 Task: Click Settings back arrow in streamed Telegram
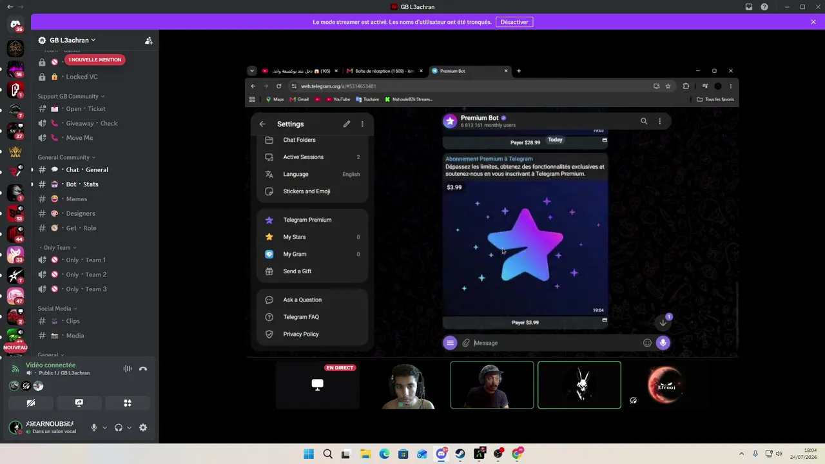pos(262,124)
